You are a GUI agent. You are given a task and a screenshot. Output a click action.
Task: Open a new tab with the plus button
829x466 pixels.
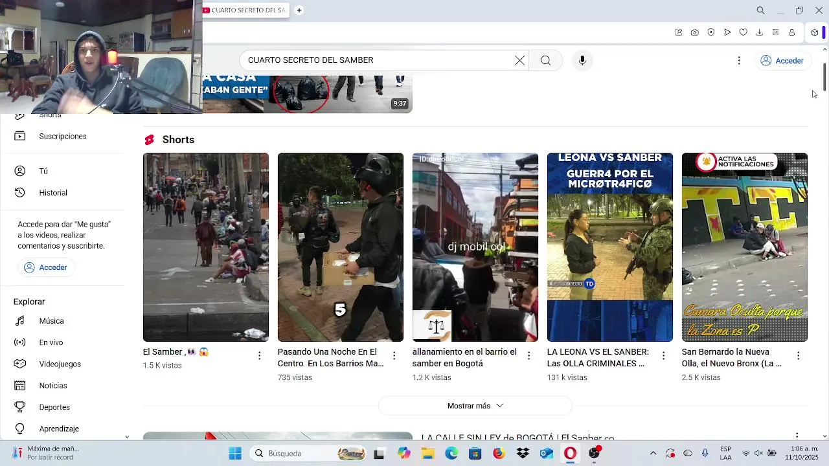tap(299, 10)
